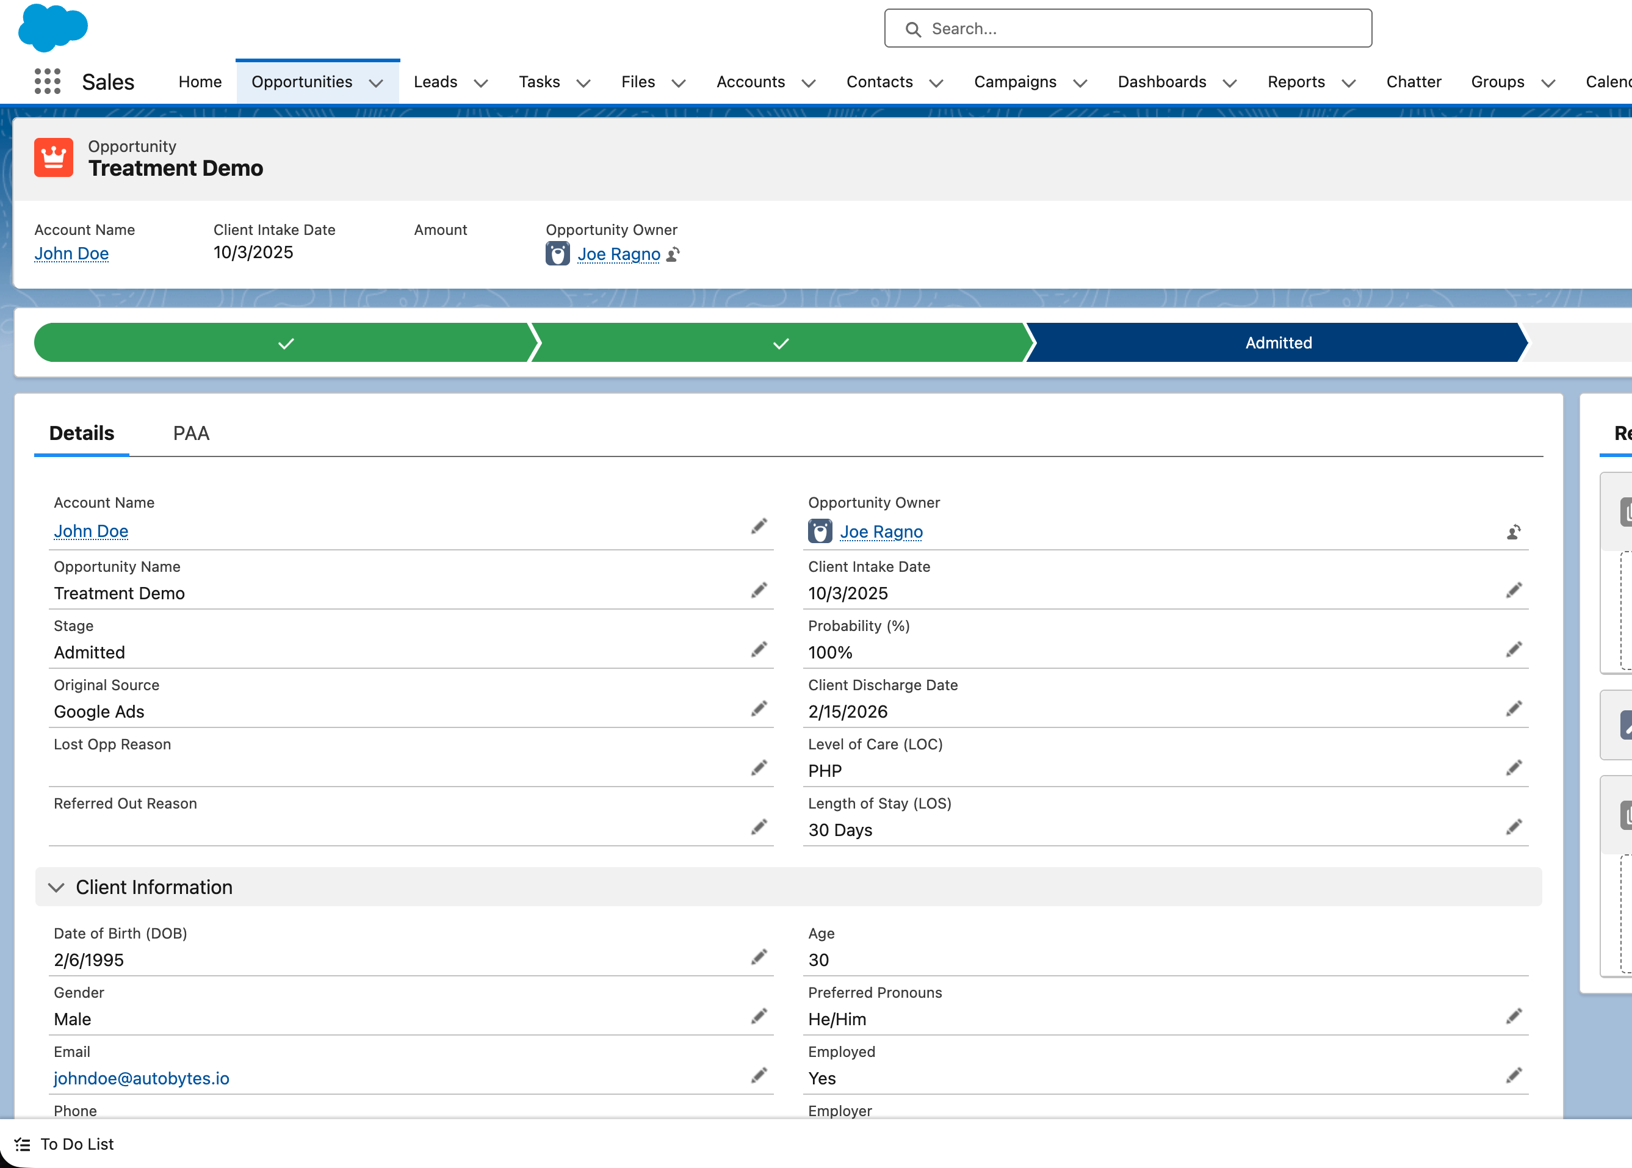Switch to the PAA tab
1632x1168 pixels.
[191, 433]
